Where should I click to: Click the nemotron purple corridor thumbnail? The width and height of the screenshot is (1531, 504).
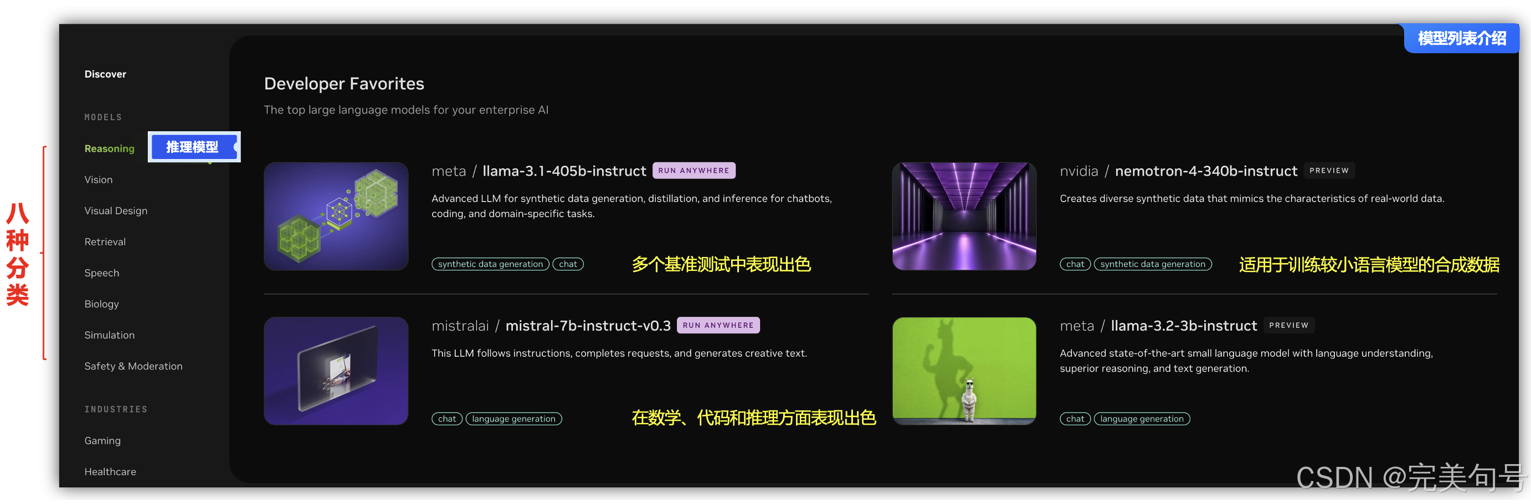coord(964,217)
